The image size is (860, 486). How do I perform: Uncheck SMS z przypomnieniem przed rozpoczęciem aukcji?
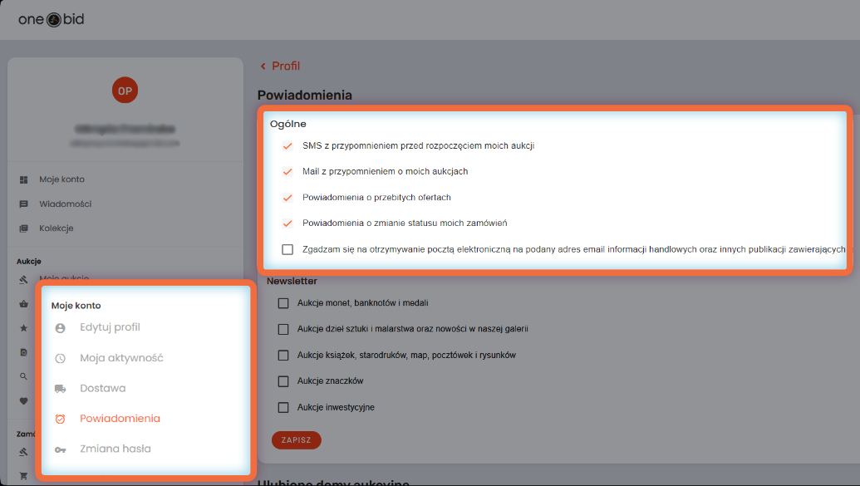pyautogui.click(x=287, y=146)
